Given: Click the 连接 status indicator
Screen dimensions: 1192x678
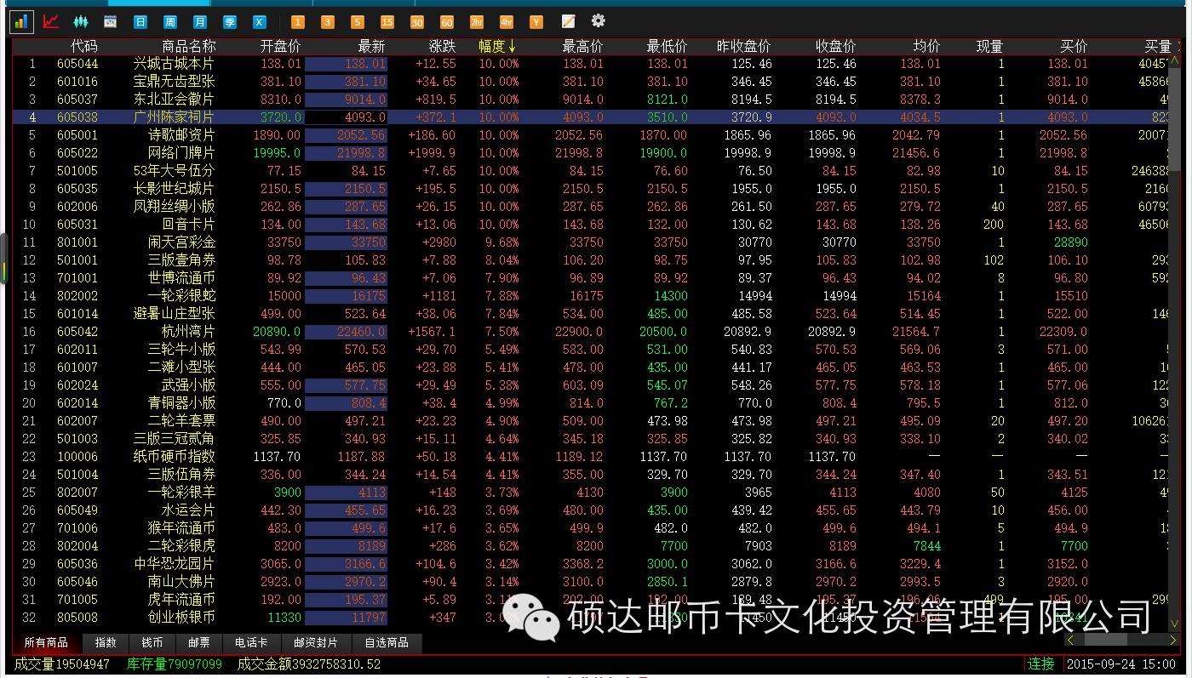Looking at the screenshot, I should (x=1040, y=664).
